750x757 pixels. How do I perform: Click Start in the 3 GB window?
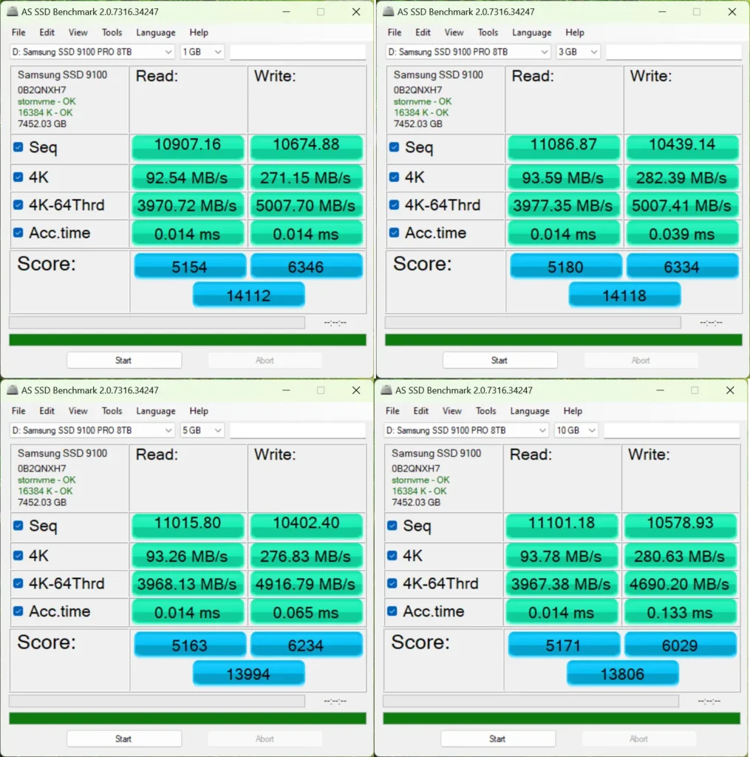[500, 360]
